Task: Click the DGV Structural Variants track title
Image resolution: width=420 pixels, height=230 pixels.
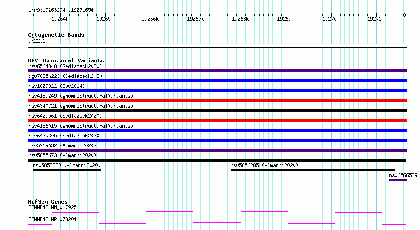Action: click(66, 60)
